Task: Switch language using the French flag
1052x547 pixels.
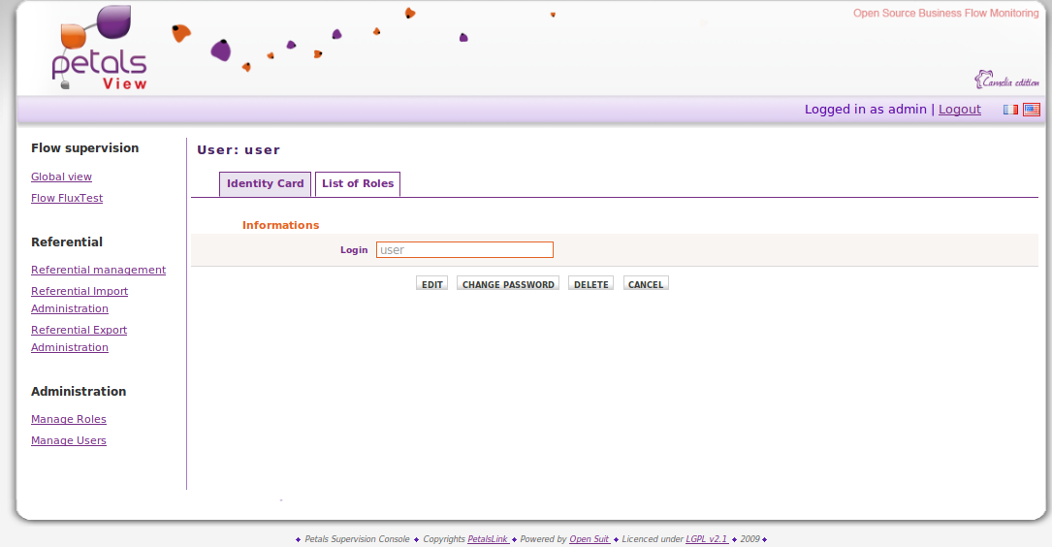Action: 1010,110
